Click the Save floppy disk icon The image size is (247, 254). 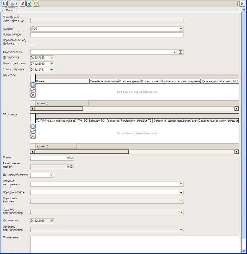point(4,3)
